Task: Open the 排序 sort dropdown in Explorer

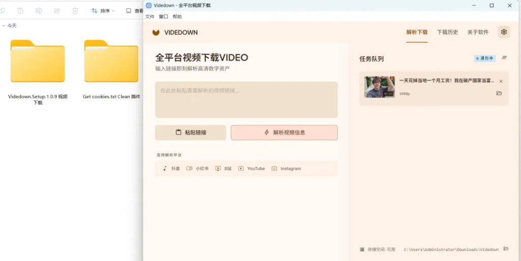Action: [x=103, y=11]
